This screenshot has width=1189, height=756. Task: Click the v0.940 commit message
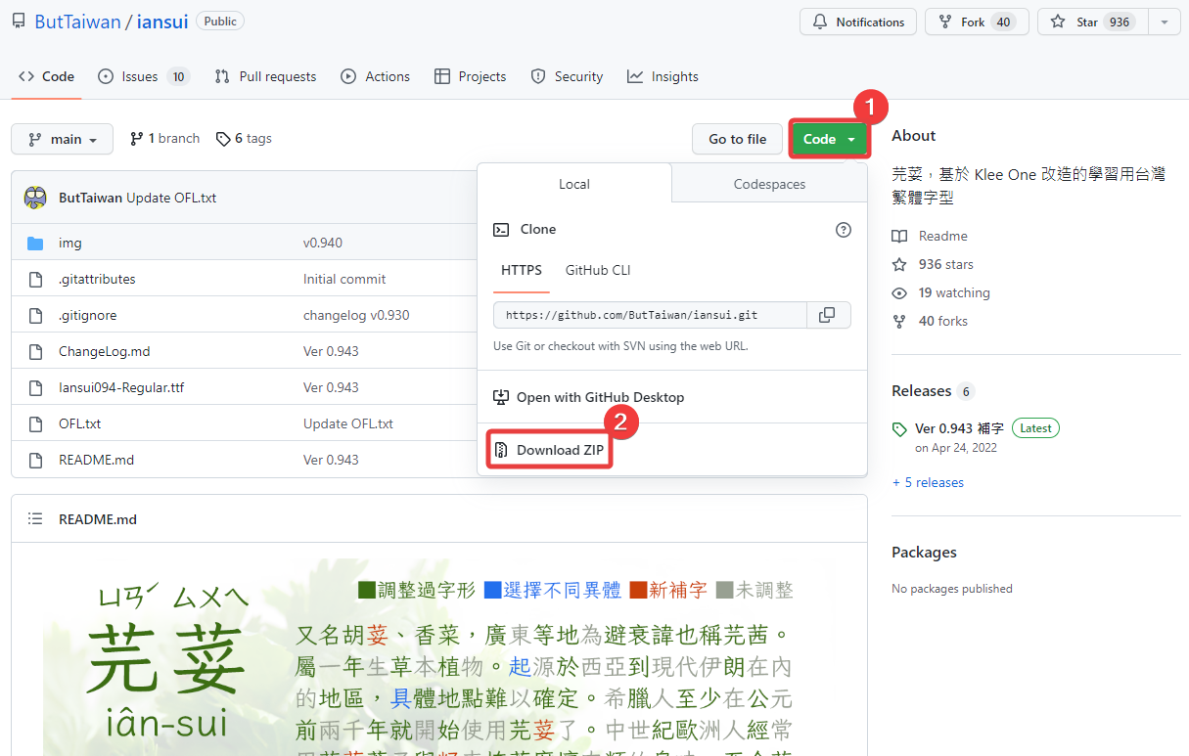click(x=323, y=243)
